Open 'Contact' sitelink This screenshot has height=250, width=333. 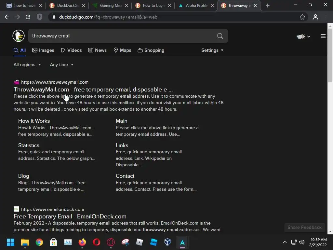point(125,176)
